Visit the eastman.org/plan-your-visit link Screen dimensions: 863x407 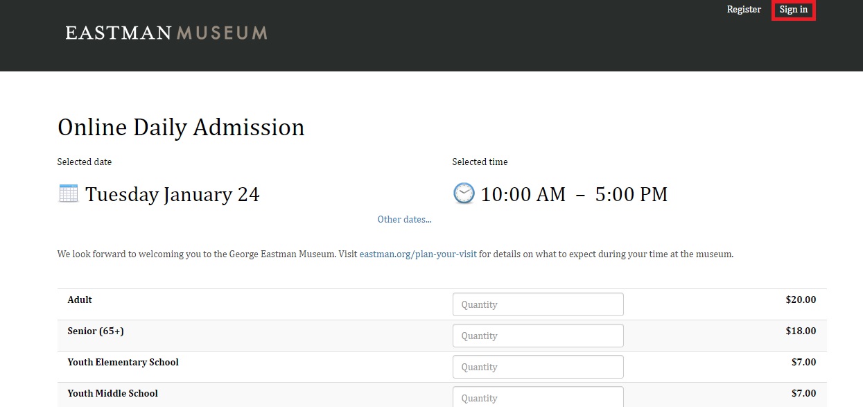(418, 254)
